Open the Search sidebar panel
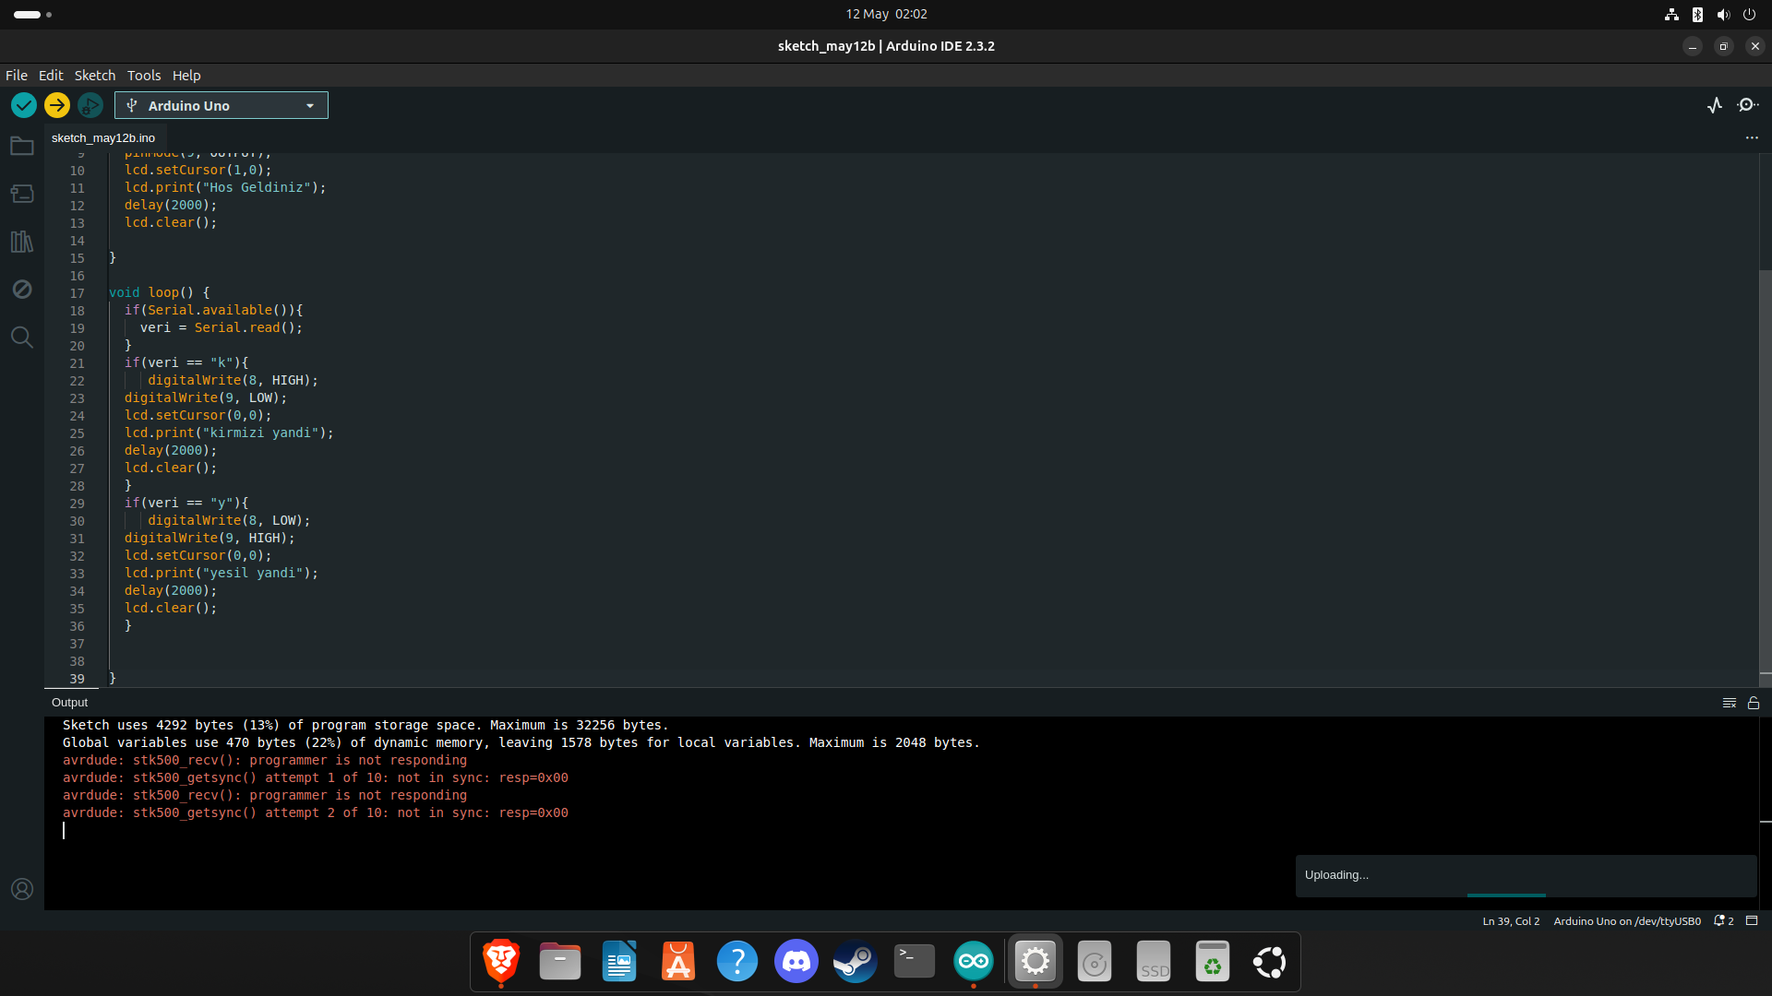Image resolution: width=1772 pixels, height=996 pixels. click(x=22, y=337)
